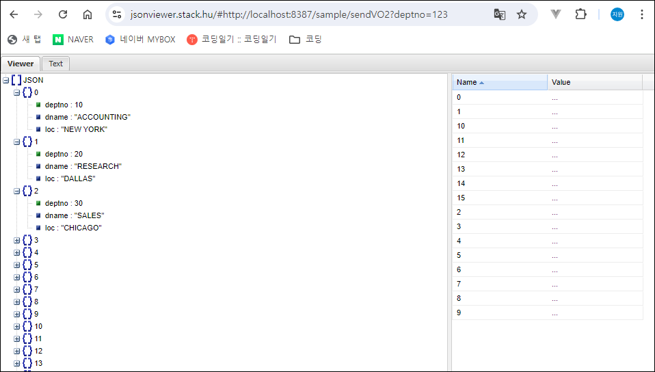
Task: Select the braces icon of object 0
Action: click(x=27, y=92)
